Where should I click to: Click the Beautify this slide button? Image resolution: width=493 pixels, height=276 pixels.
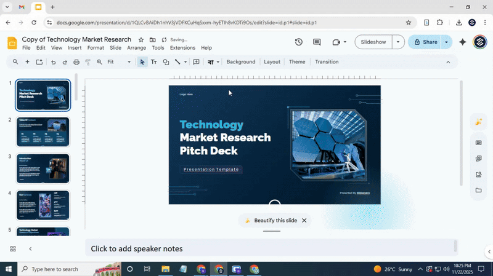tap(270, 220)
